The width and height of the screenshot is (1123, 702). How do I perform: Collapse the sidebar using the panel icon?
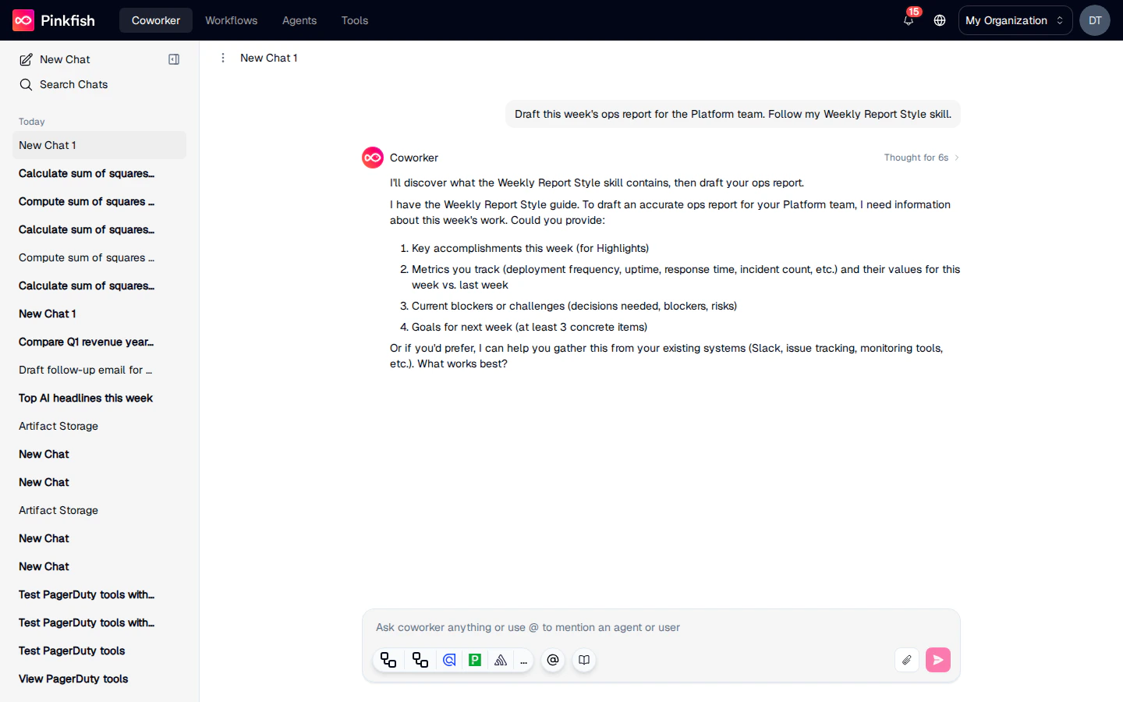pos(174,58)
